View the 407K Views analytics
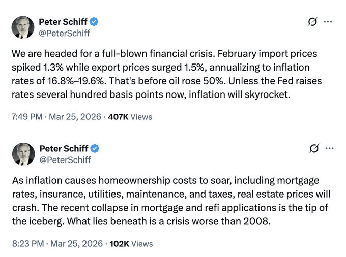Viewport: 346px width, 257px height. click(x=130, y=117)
